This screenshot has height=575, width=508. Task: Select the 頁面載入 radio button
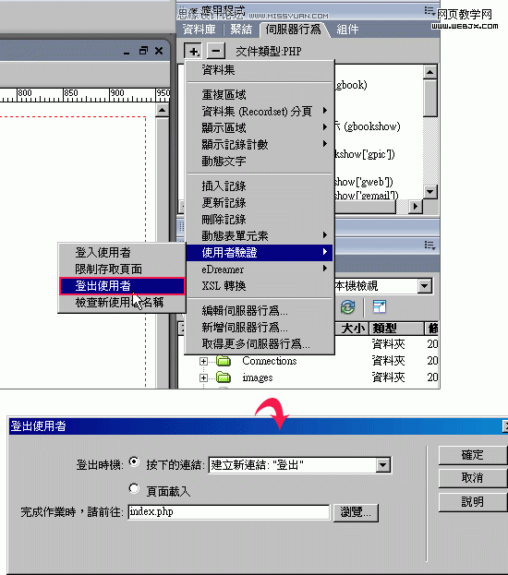[134, 488]
